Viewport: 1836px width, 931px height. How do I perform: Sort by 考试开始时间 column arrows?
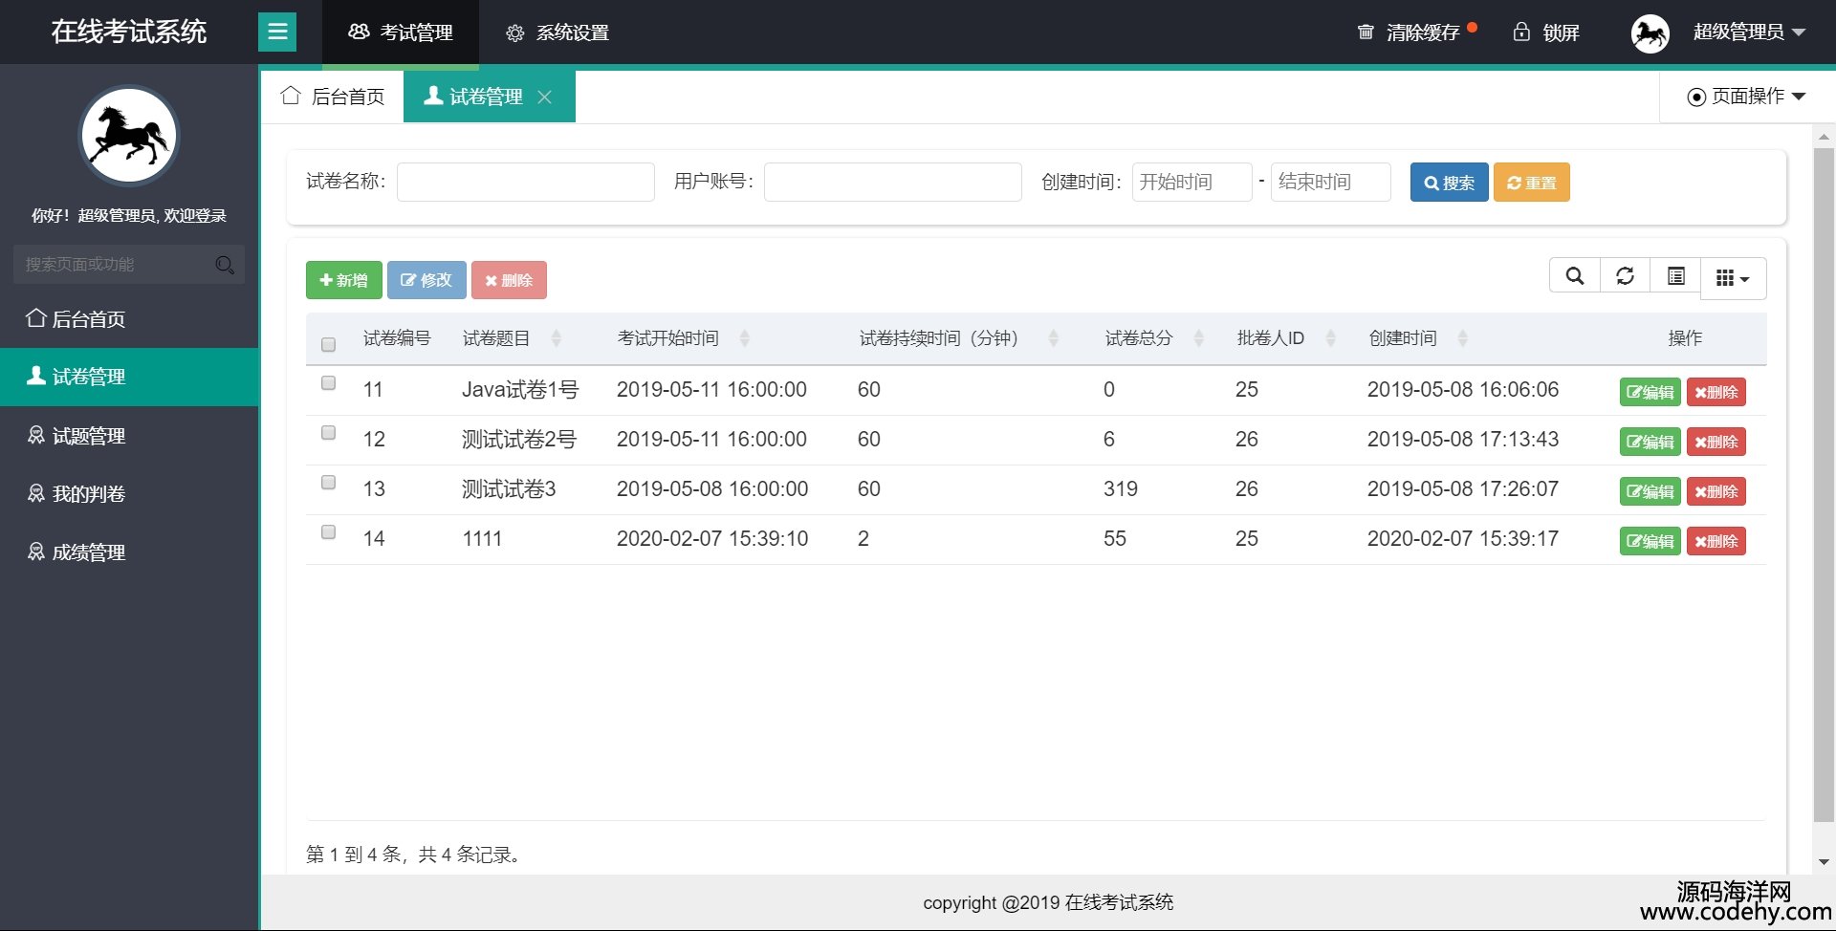[x=744, y=338]
